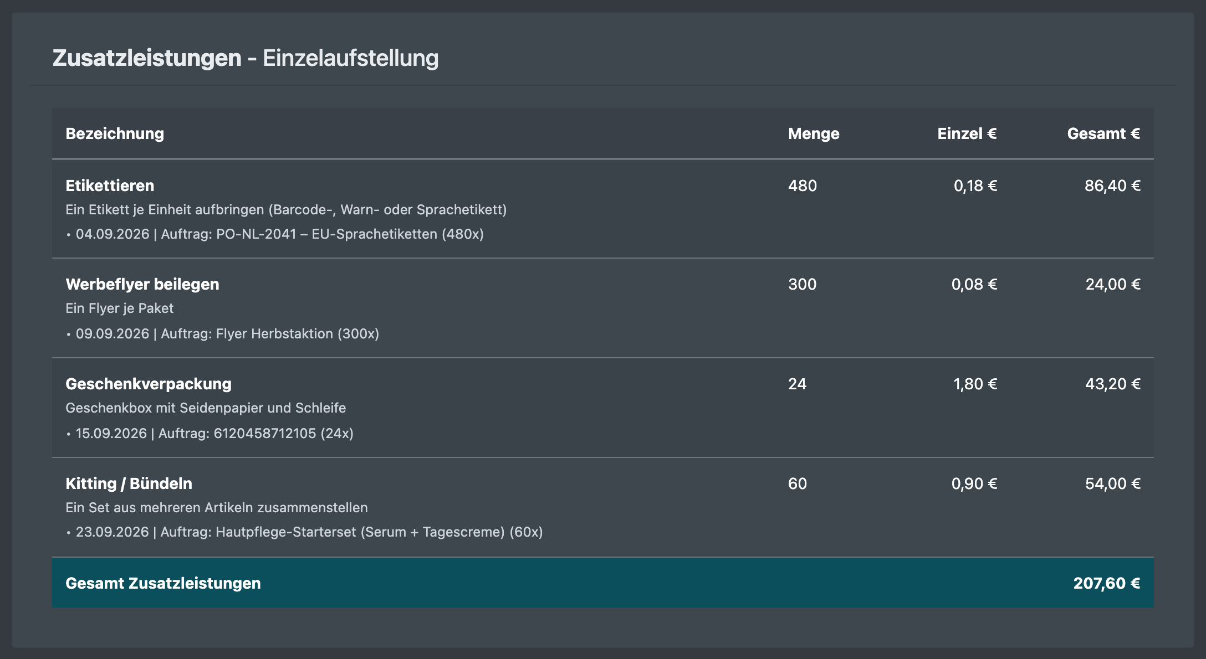Click the Werbeflyer quantity '300'
The height and width of the screenshot is (659, 1206).
(803, 284)
